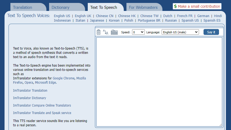Switch to the Translation tab
Viewport: 231px width, 130px height.
[23, 7]
